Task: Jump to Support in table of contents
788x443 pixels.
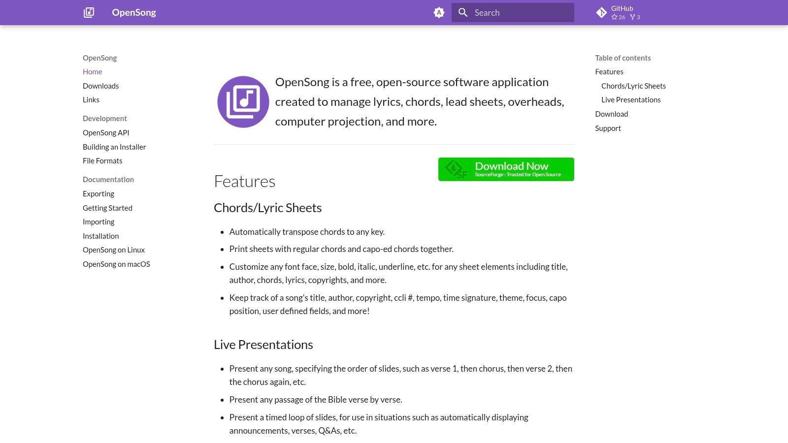Action: [x=608, y=128]
